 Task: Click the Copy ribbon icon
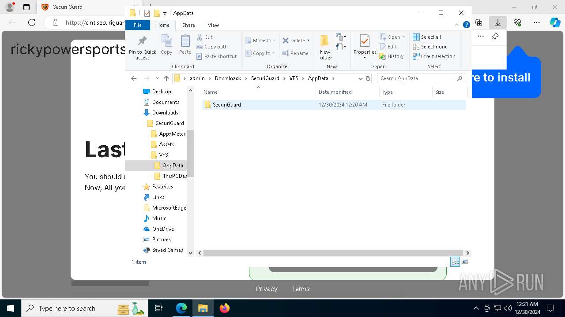tap(166, 45)
